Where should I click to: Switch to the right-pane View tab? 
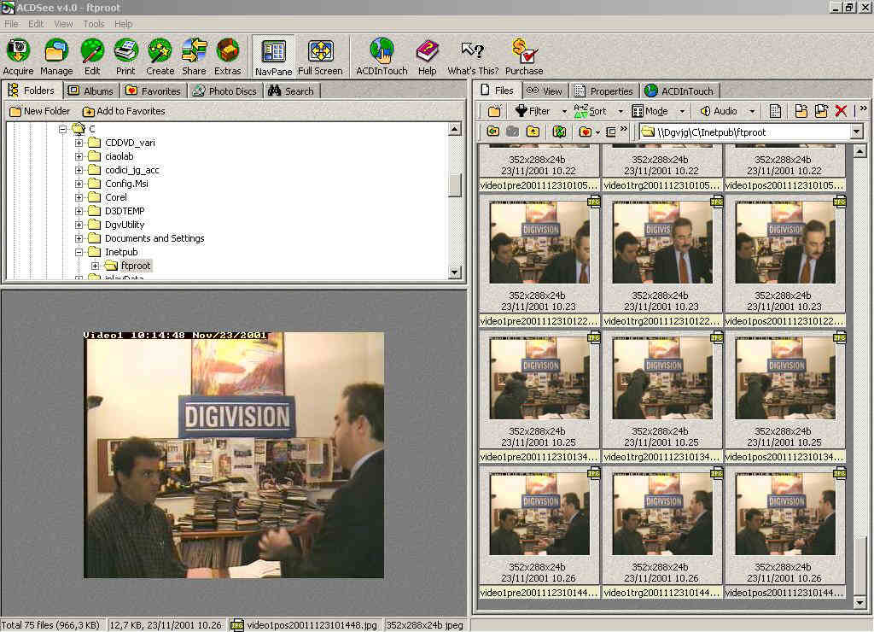pos(545,91)
